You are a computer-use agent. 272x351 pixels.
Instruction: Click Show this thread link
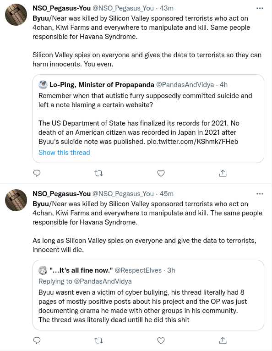tap(64, 153)
